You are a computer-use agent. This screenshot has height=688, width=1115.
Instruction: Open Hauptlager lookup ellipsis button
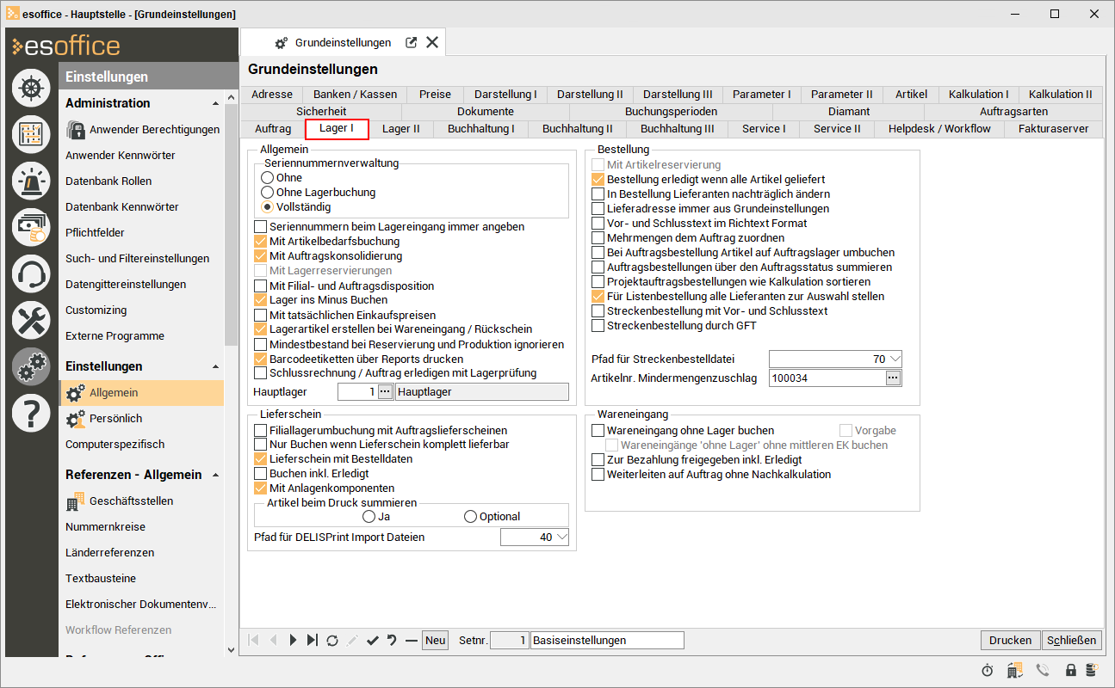coord(385,392)
